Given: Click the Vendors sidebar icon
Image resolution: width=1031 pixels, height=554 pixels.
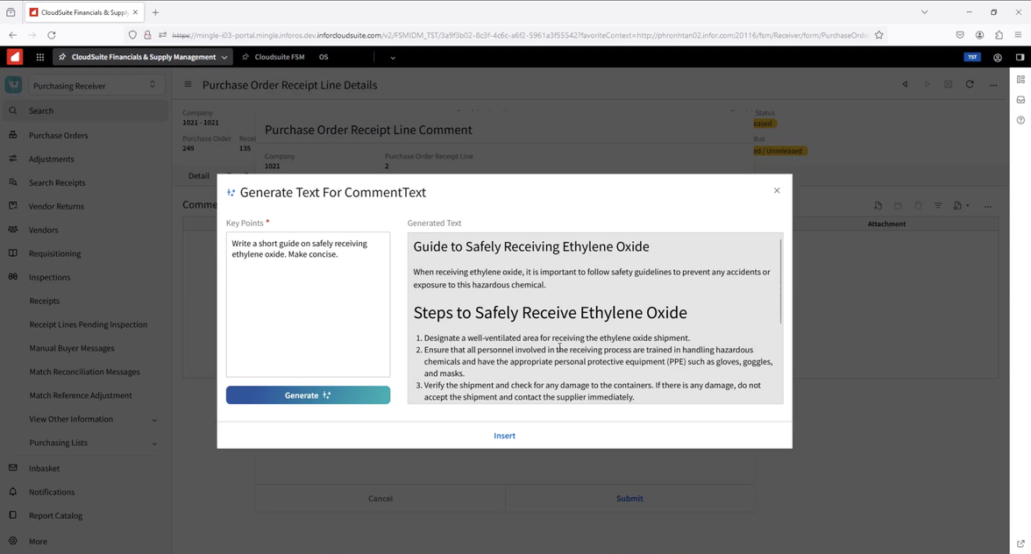Looking at the screenshot, I should click(12, 230).
